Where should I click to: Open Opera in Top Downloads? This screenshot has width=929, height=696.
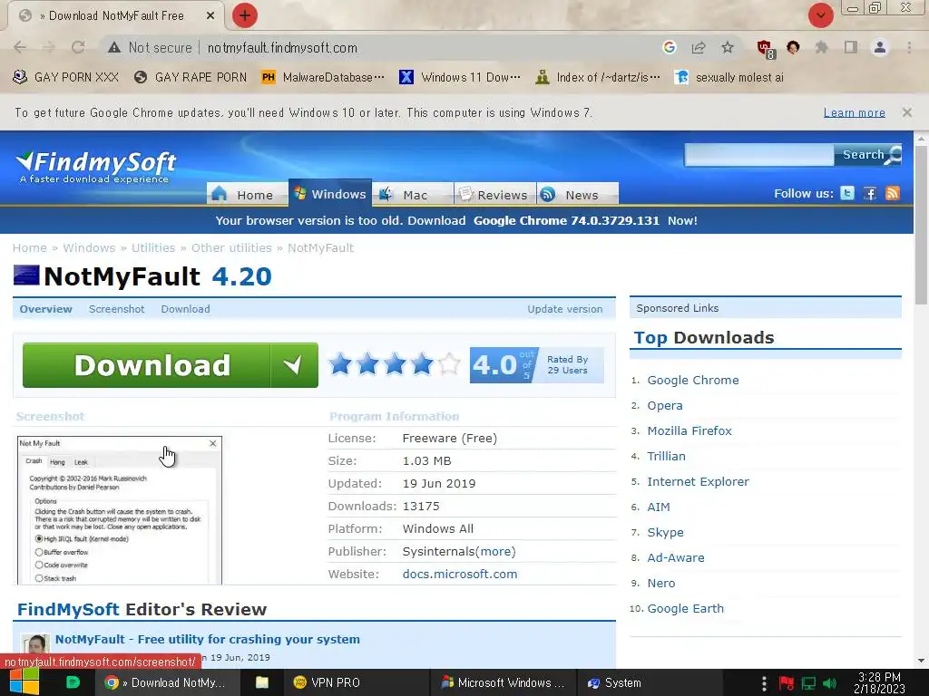(665, 405)
